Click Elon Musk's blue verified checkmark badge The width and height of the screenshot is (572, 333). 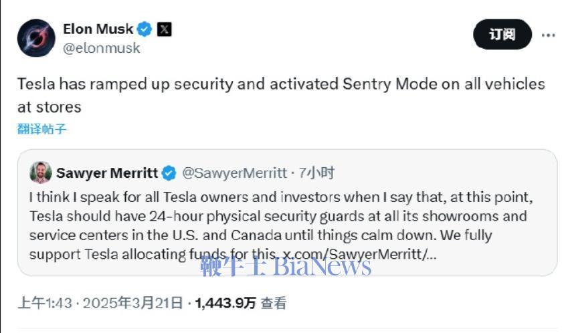click(145, 29)
